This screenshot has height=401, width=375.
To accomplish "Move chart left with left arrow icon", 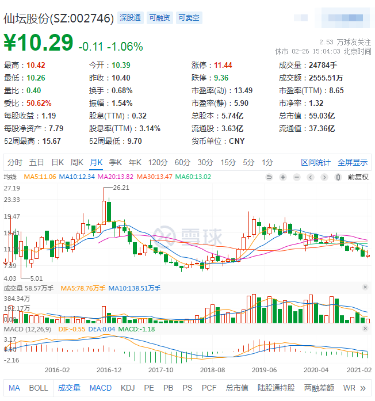I will tap(311, 177).
